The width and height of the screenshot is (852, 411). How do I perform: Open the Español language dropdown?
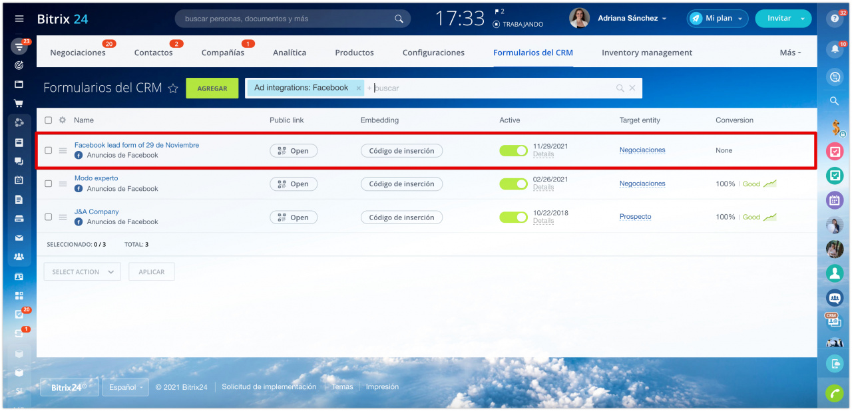click(x=125, y=387)
